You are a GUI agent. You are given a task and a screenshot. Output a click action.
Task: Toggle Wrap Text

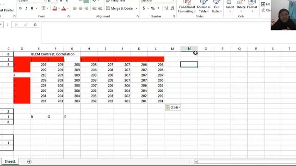point(115,1)
